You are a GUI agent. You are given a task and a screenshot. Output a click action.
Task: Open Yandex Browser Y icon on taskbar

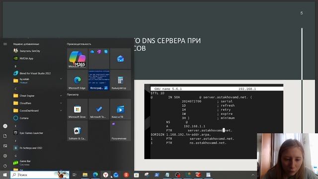click(x=105, y=175)
